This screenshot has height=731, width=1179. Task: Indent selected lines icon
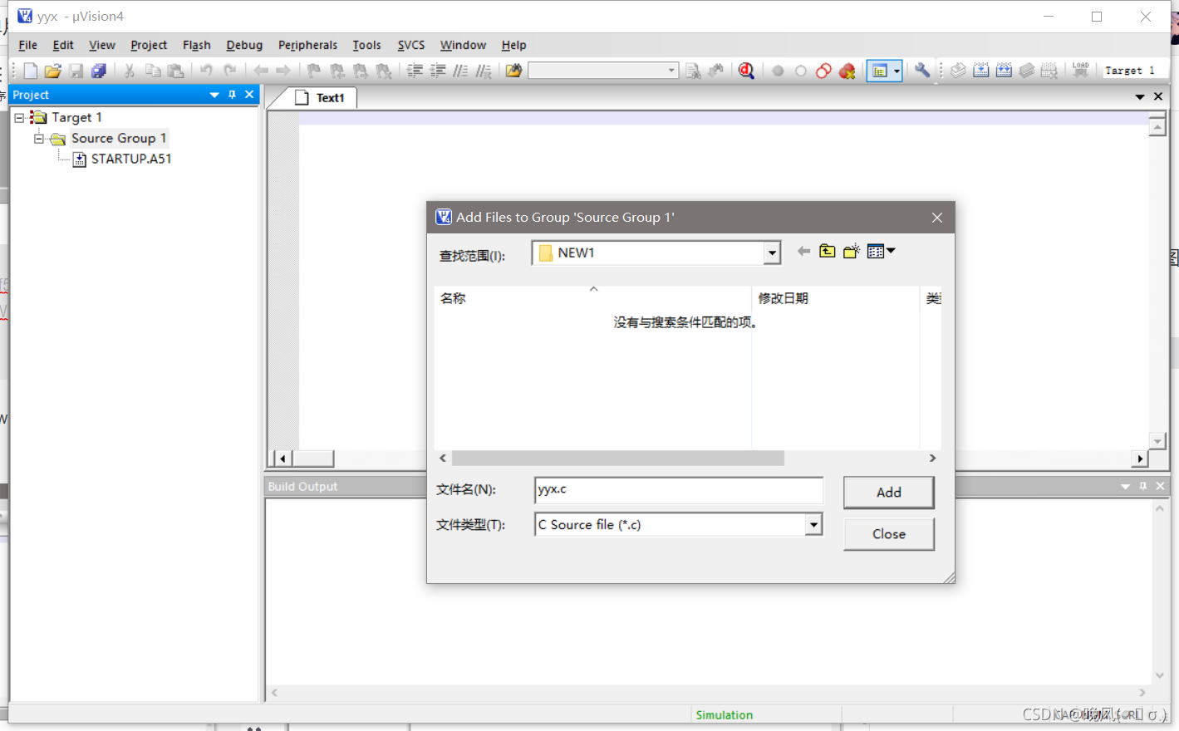pyautogui.click(x=415, y=71)
